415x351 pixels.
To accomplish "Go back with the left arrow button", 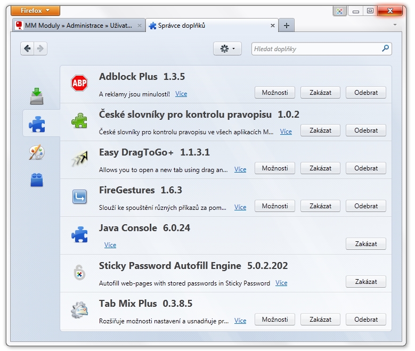I will [27, 48].
